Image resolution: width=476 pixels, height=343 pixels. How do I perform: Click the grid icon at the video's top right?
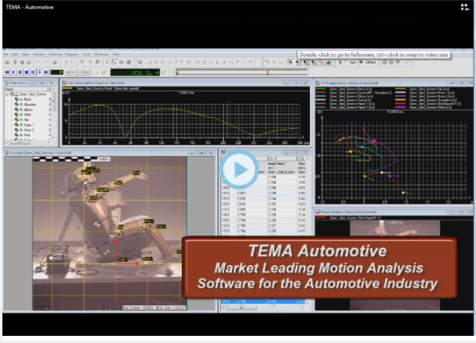pyautogui.click(x=465, y=7)
